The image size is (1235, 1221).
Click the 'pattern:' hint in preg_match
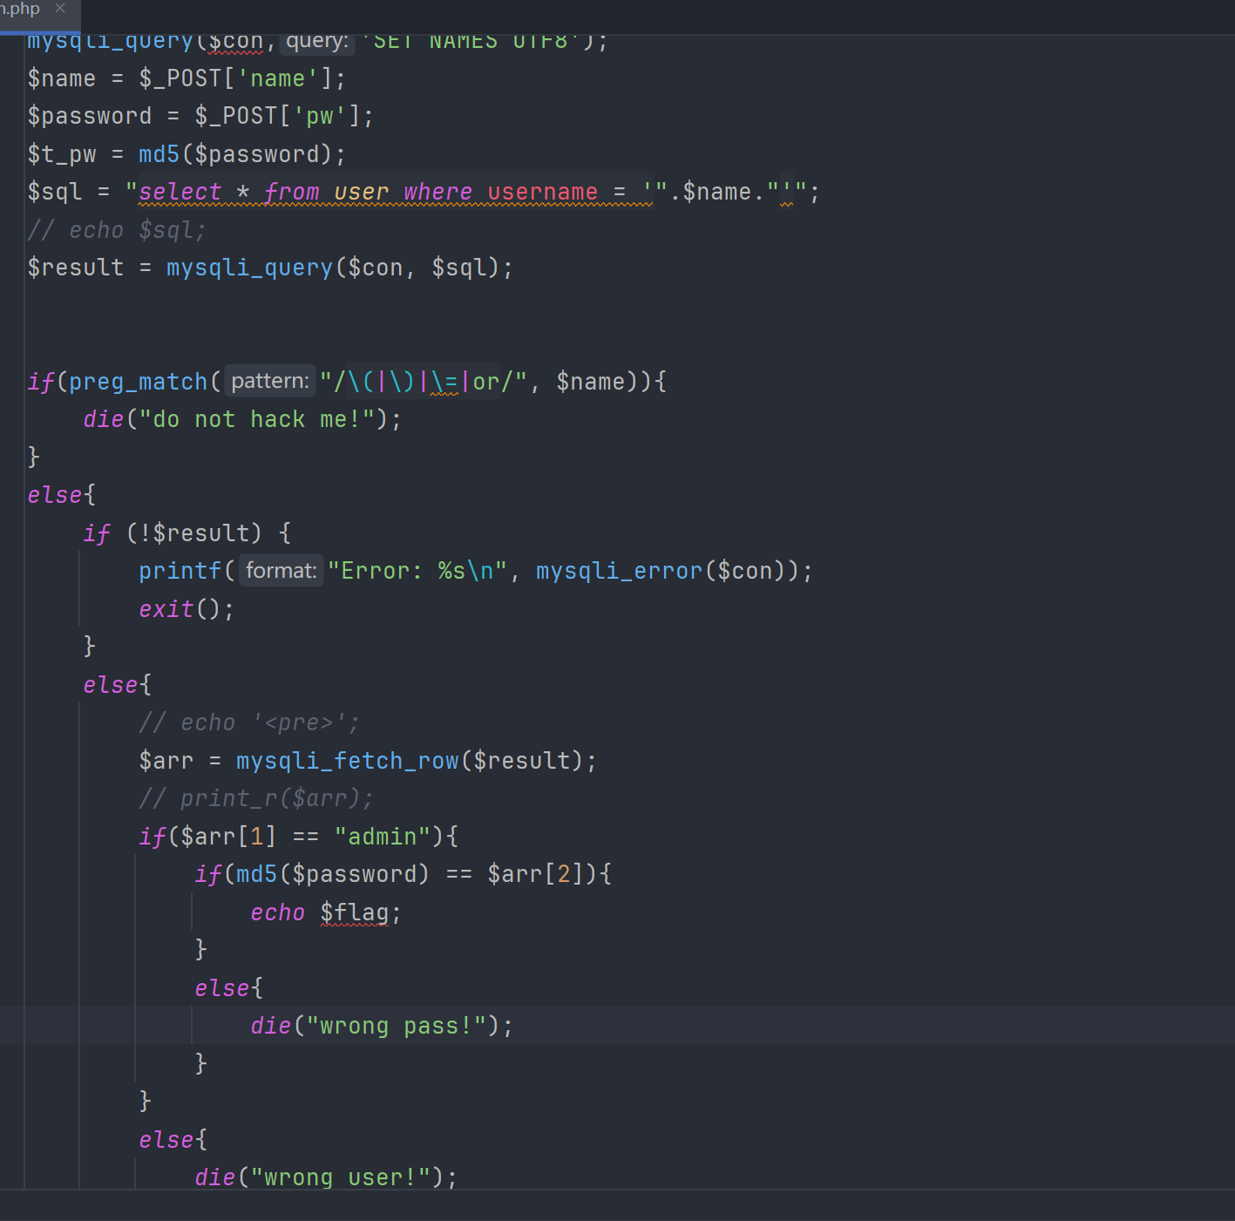(x=269, y=381)
